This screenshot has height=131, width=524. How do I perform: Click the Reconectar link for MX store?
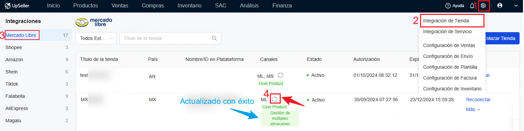pyautogui.click(x=478, y=100)
